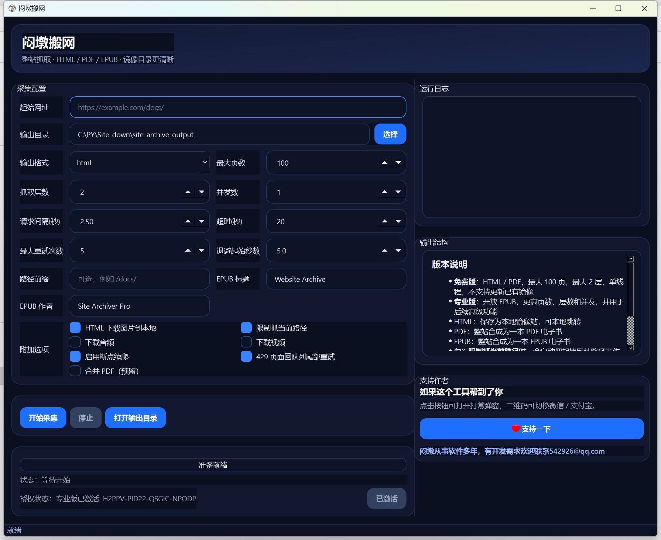Click the 闷墩搬网 logo icon in titlebar
Viewport: 661px width, 540px height.
tap(12, 8)
